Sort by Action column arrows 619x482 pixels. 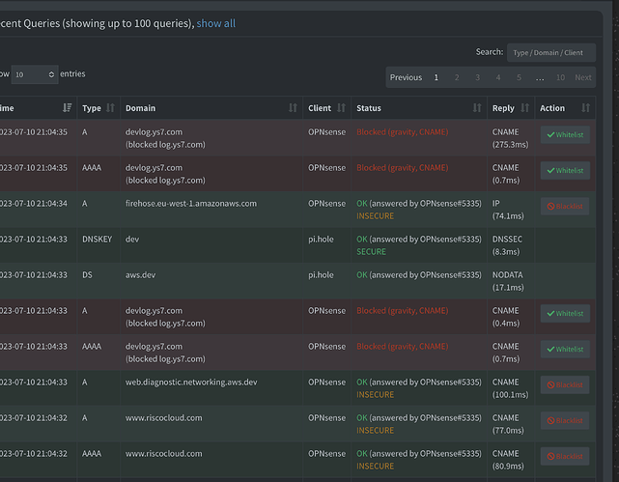click(x=585, y=108)
